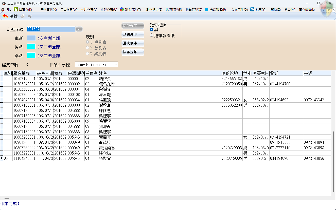Click the blue person icon for 雲端報名
The height and width of the screenshot is (210, 336).
pos(207,9)
